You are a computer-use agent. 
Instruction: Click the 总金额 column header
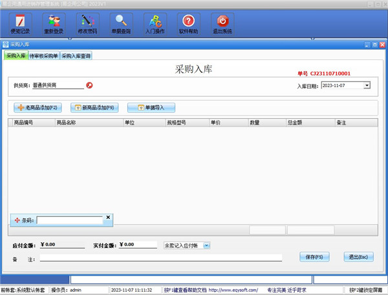click(x=310, y=123)
